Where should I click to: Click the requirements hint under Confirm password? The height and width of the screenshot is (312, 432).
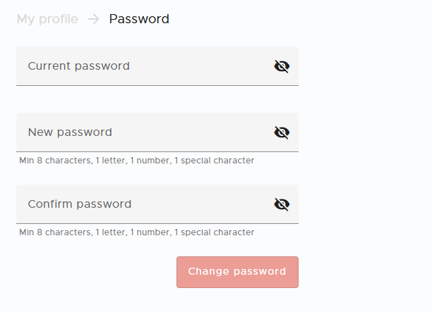[136, 232]
